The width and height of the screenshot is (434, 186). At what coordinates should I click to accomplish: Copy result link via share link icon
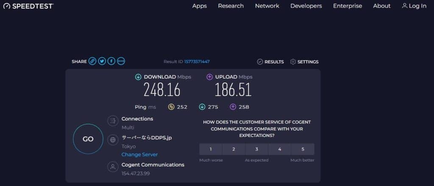92,61
